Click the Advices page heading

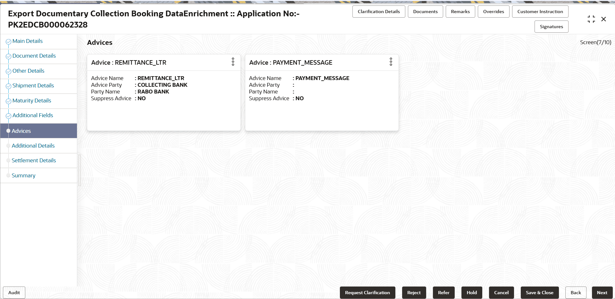coord(100,43)
